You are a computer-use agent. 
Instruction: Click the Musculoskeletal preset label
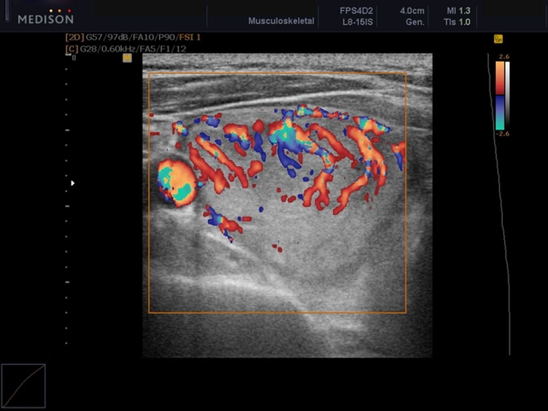pos(281,21)
